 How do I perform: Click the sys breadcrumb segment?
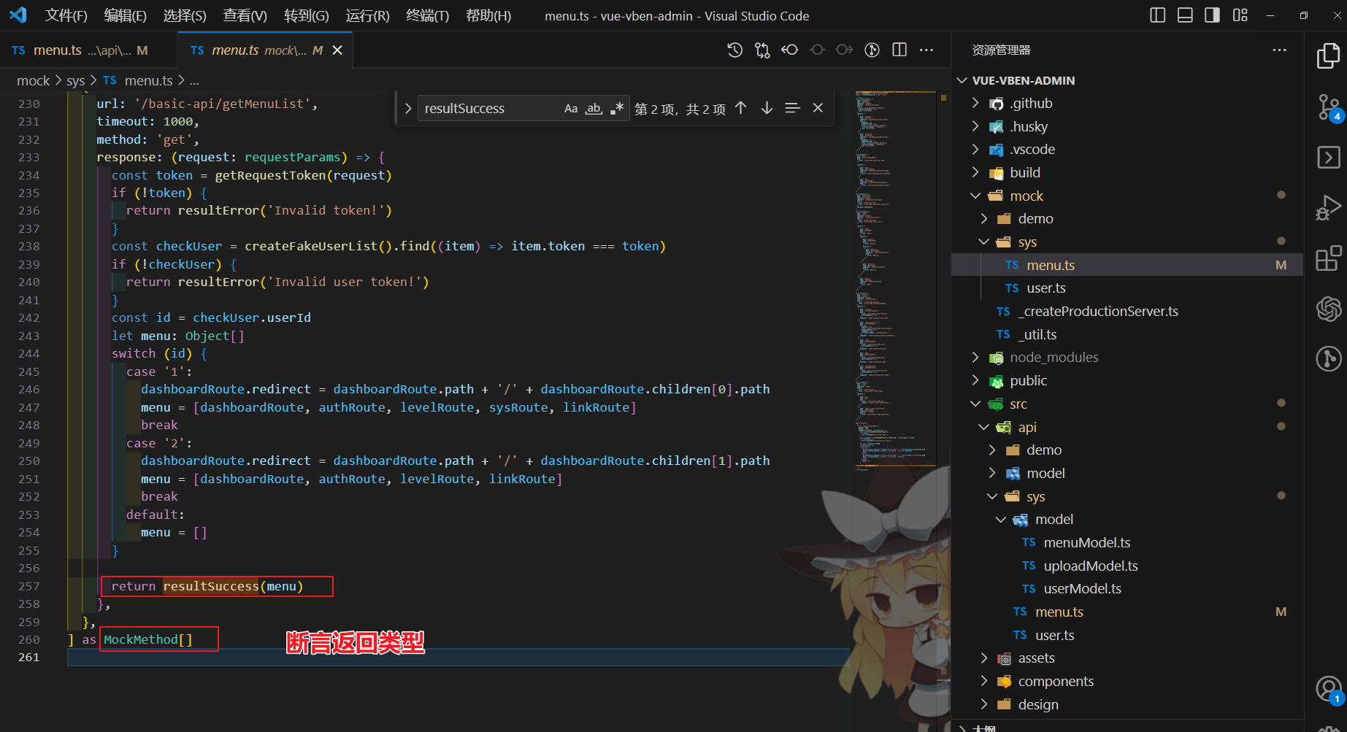coord(76,80)
